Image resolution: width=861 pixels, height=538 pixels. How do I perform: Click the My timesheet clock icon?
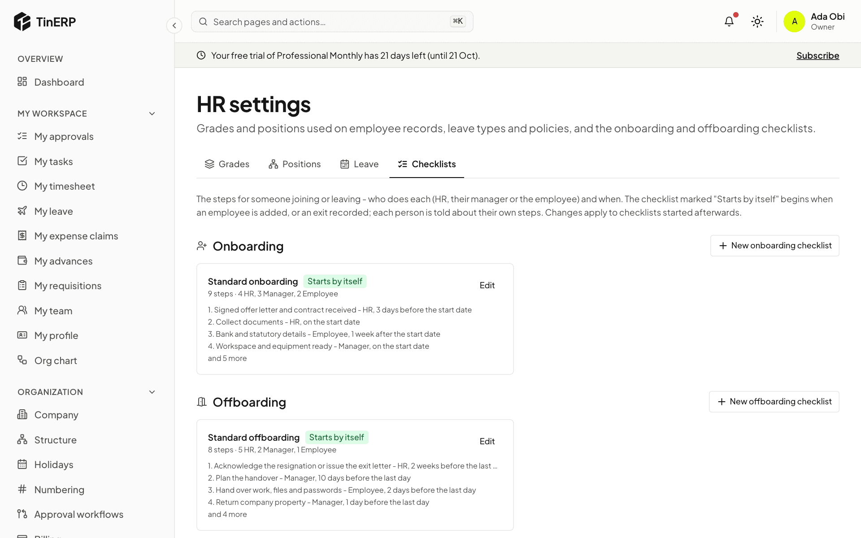point(22,186)
